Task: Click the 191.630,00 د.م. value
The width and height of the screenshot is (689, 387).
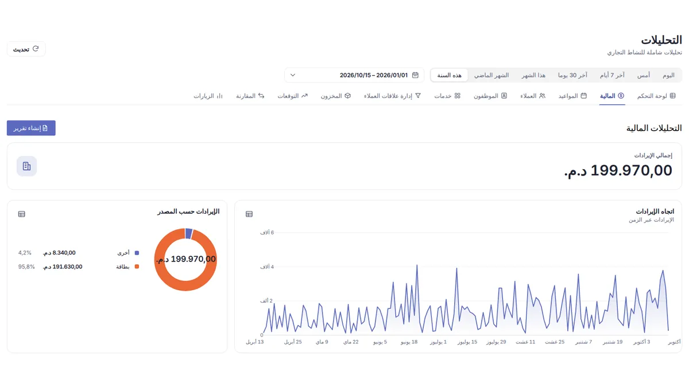Action: (63, 267)
